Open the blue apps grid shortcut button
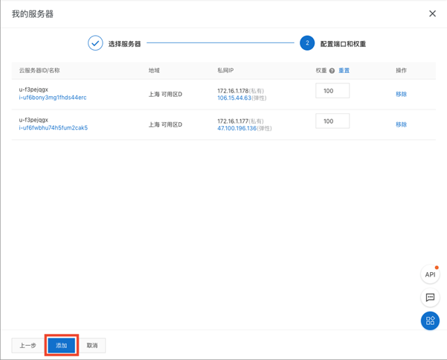Viewport: 447px width, 360px height. (430, 320)
